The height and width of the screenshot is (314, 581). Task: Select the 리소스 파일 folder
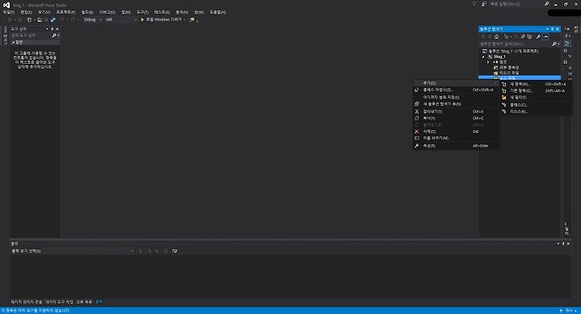(x=506, y=73)
